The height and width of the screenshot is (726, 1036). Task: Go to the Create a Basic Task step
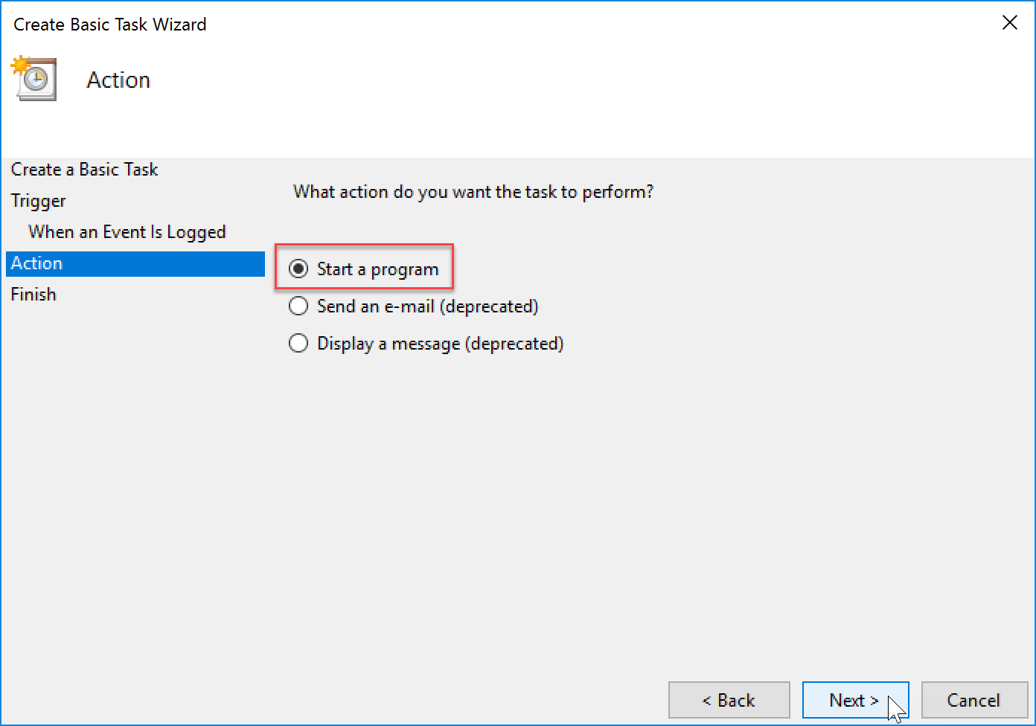(x=84, y=170)
